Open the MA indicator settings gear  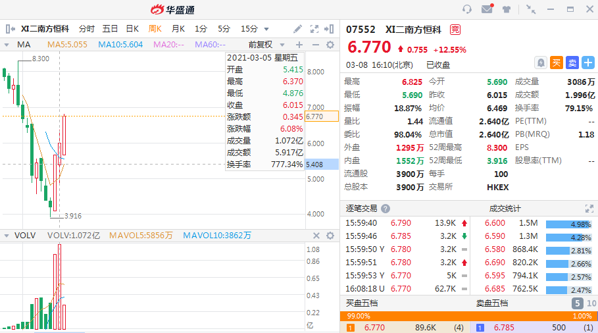330,45
